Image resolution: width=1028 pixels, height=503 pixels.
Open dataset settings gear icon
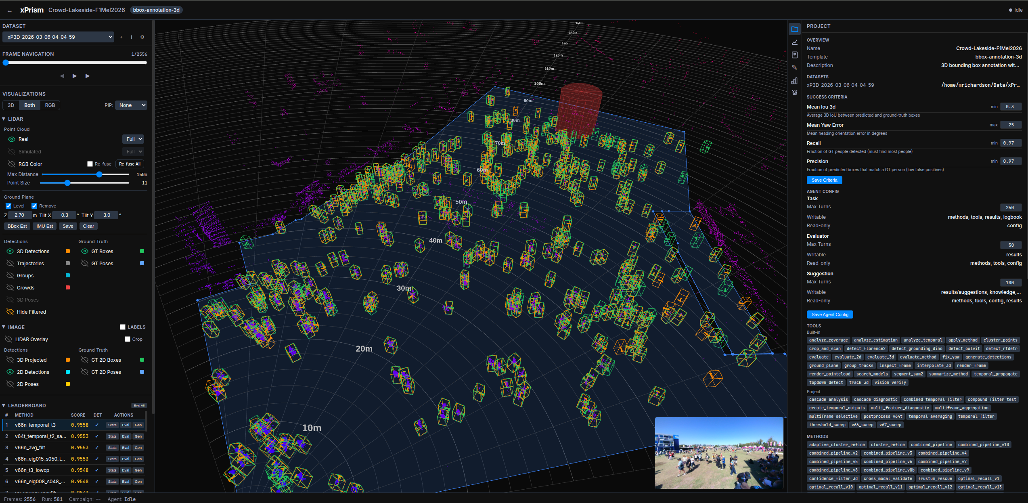click(142, 37)
